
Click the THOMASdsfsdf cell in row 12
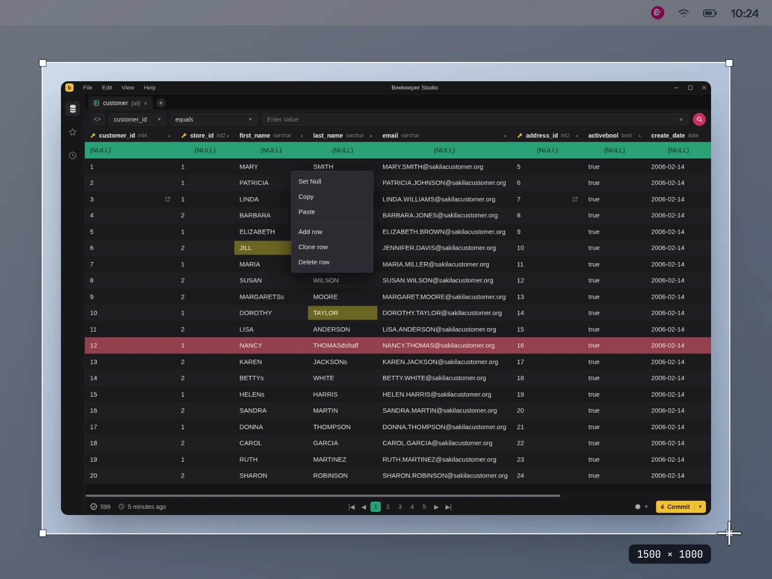pyautogui.click(x=343, y=345)
